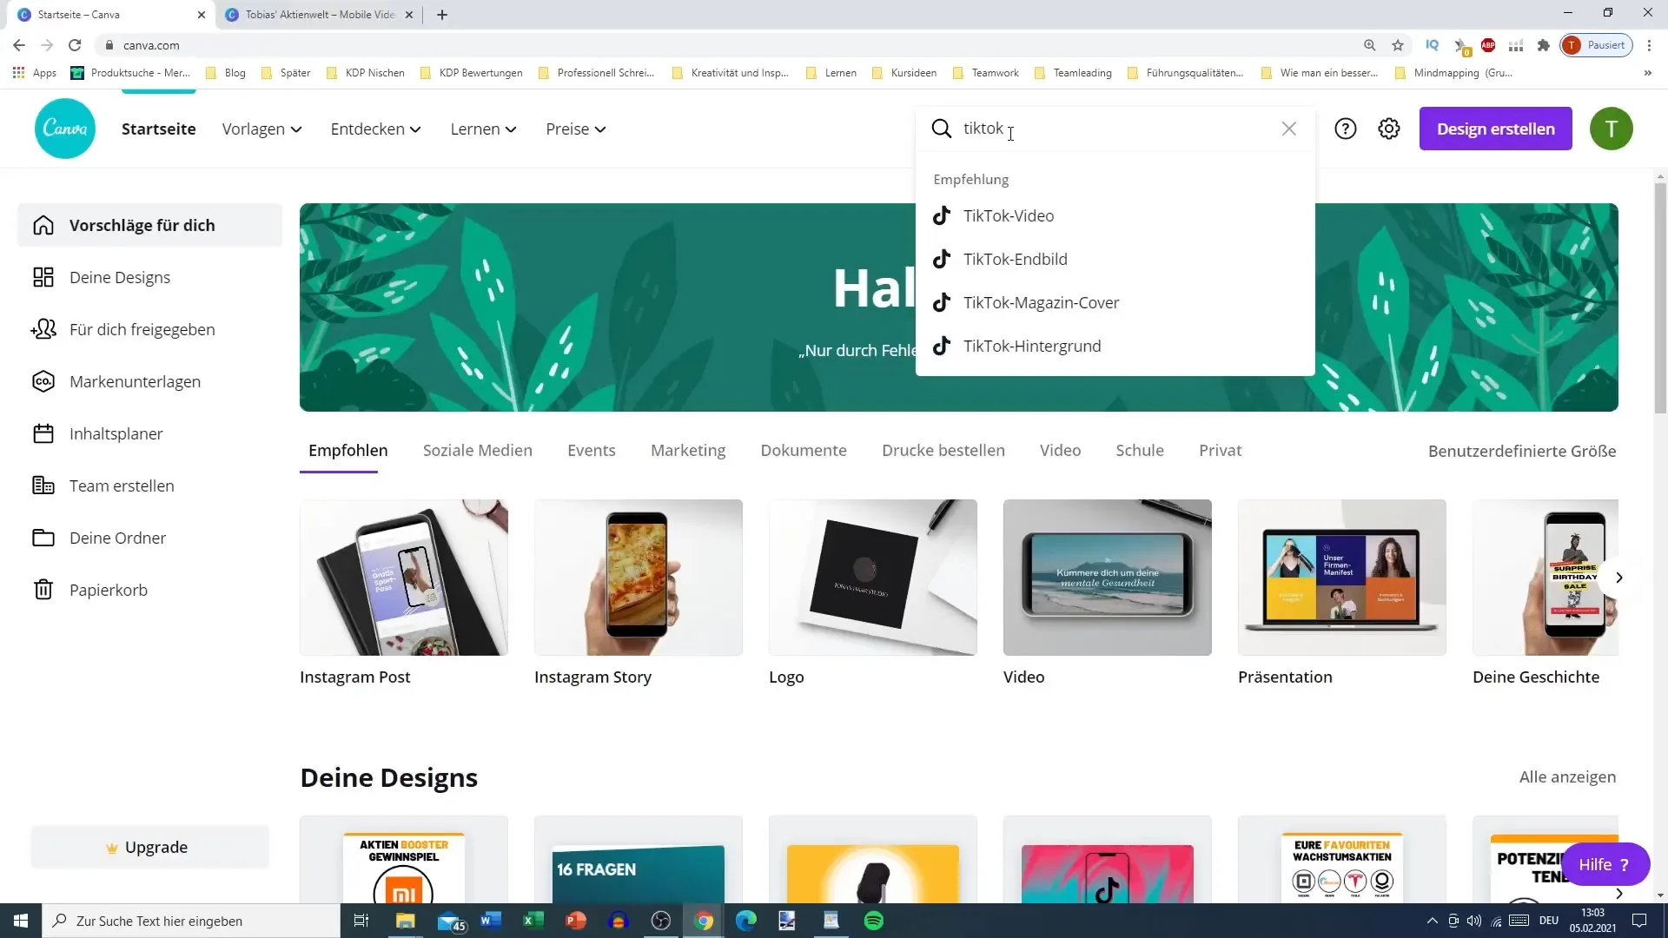Open the Video template thumbnail
1668x938 pixels.
click(1108, 578)
